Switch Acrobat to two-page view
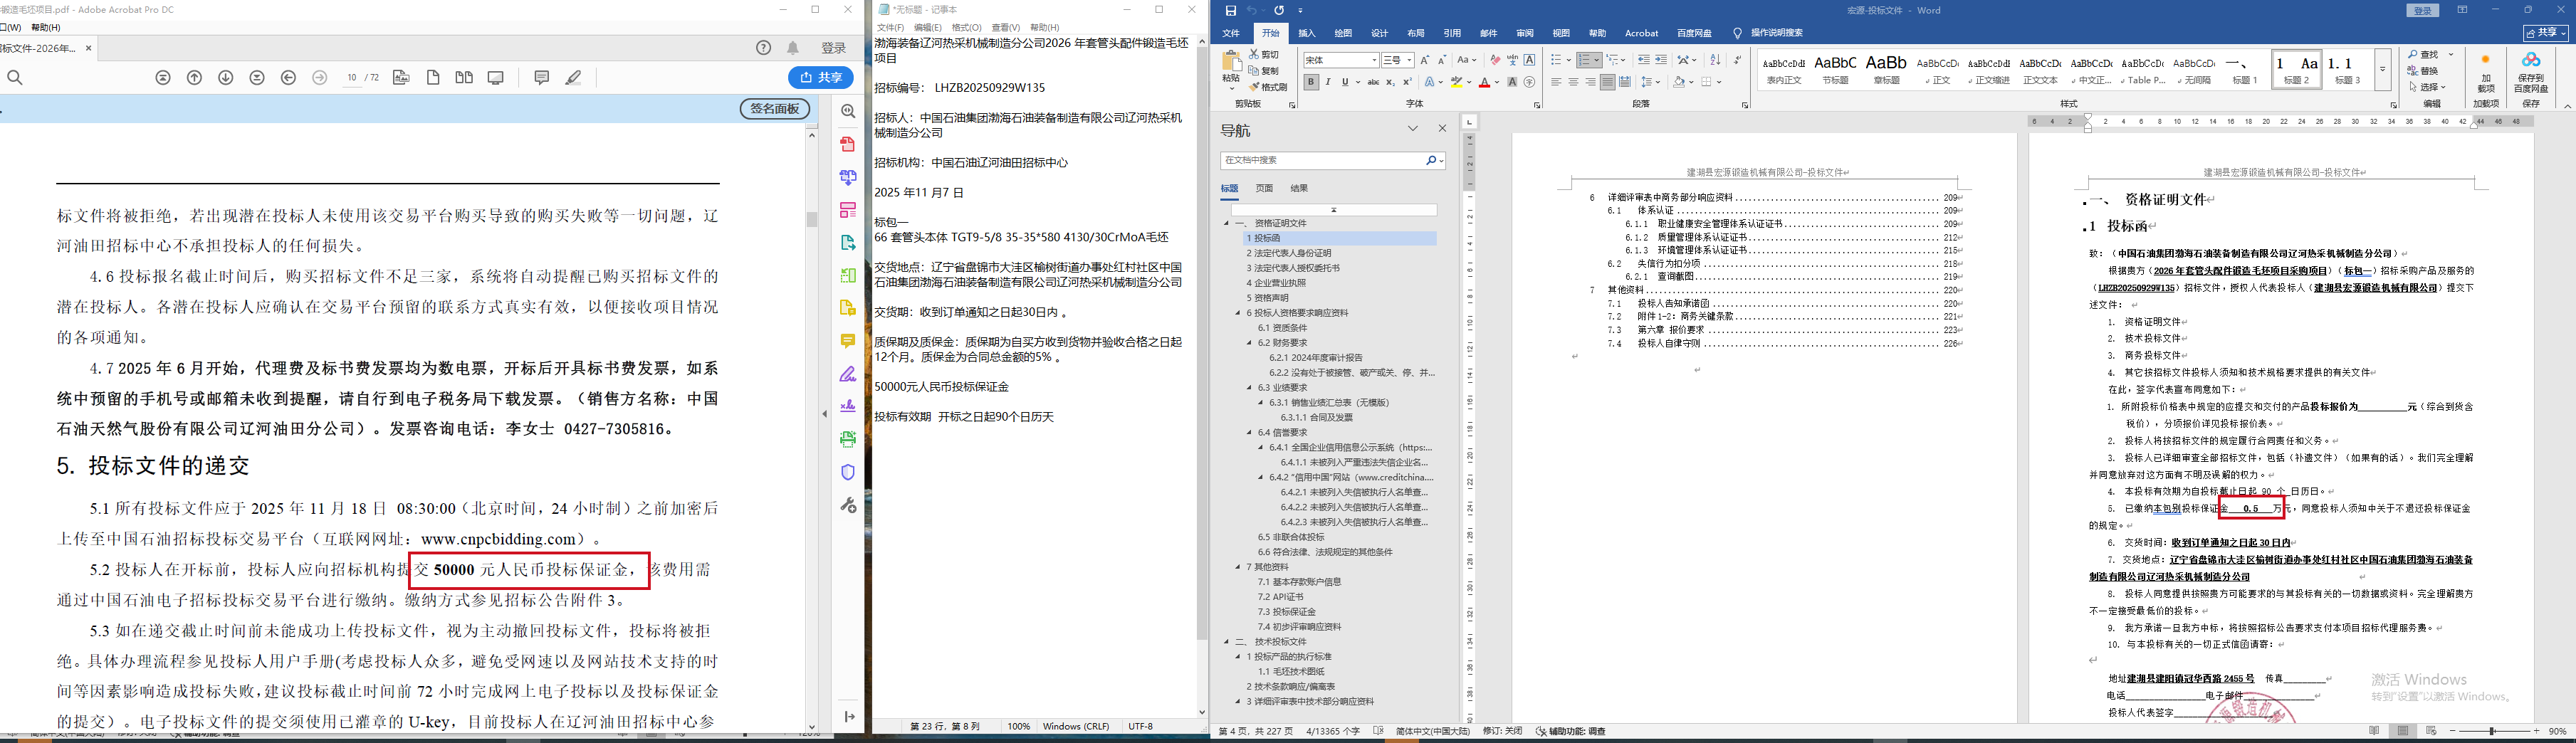Image resolution: width=2576 pixels, height=743 pixels. pos(464,78)
